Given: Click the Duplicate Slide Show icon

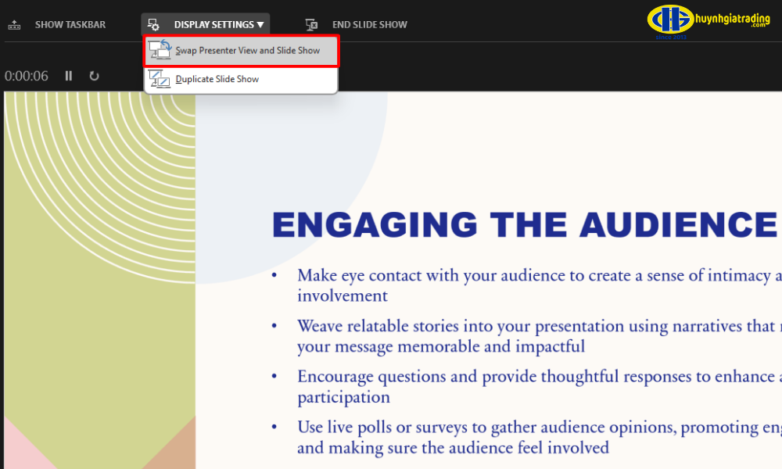Looking at the screenshot, I should tap(160, 79).
